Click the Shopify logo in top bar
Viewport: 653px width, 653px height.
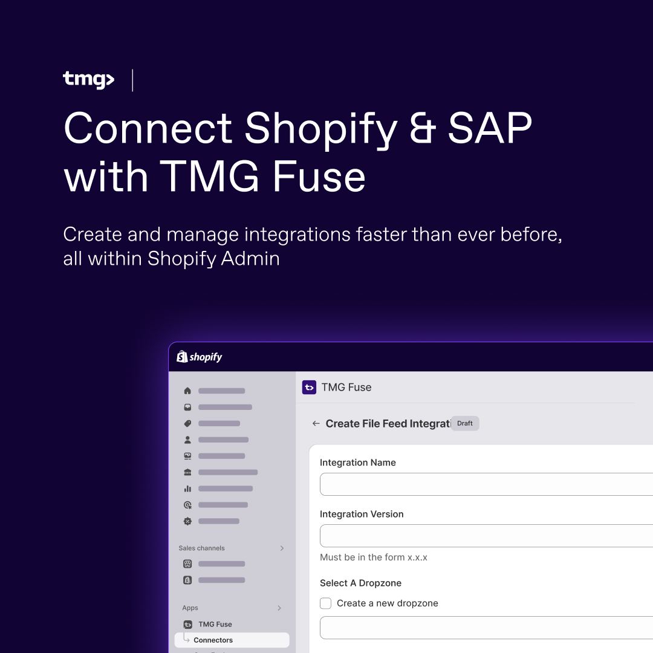tap(200, 357)
